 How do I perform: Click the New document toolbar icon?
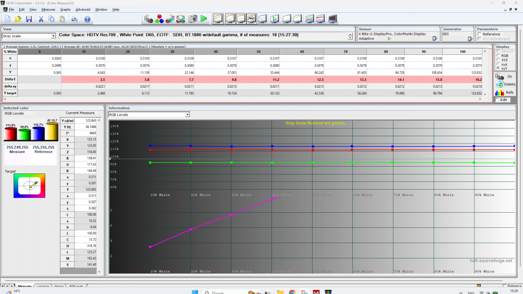pyautogui.click(x=7, y=19)
